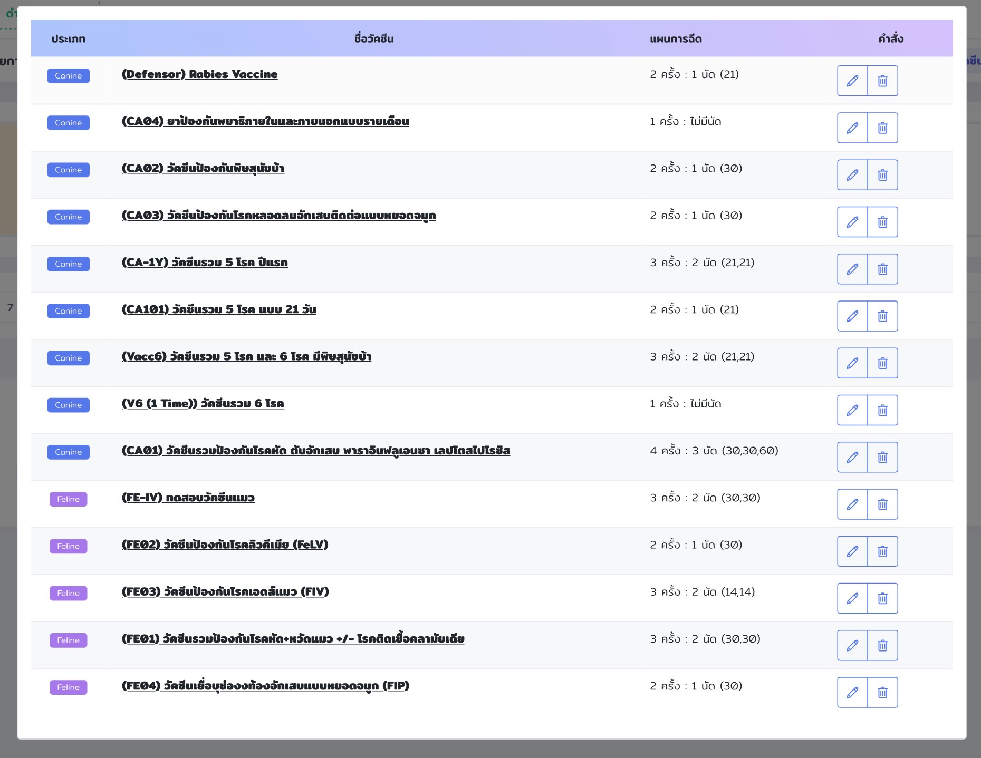Edit the FE-IV vaccine row
Image resolution: width=981 pixels, height=758 pixels.
[x=852, y=504]
